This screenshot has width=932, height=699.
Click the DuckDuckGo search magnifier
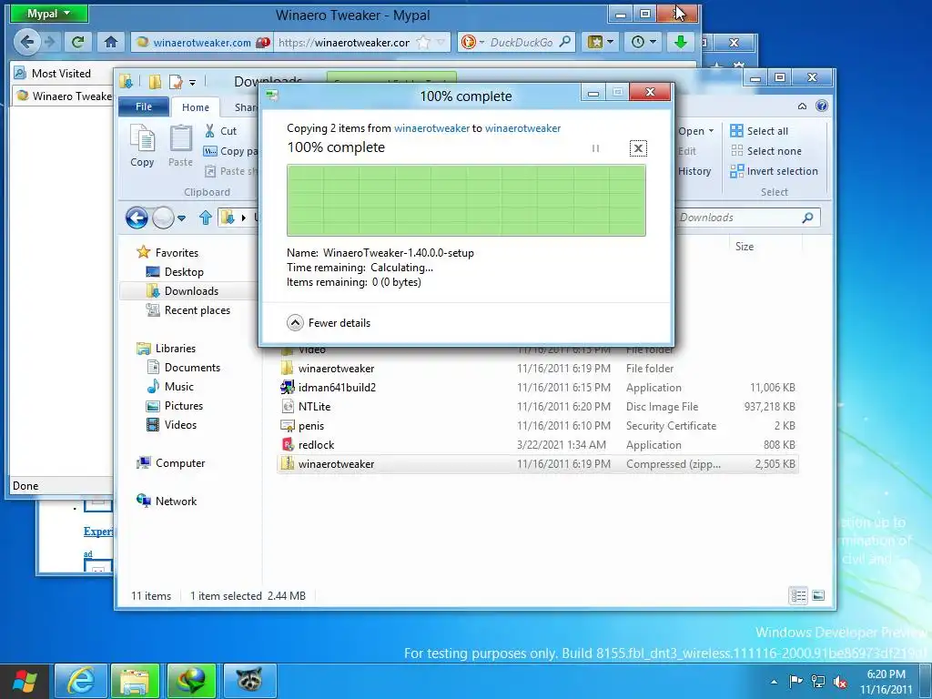pyautogui.click(x=565, y=42)
